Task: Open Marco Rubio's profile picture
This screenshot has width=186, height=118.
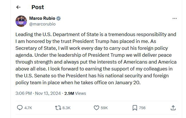Action: pyautogui.click(x=21, y=21)
